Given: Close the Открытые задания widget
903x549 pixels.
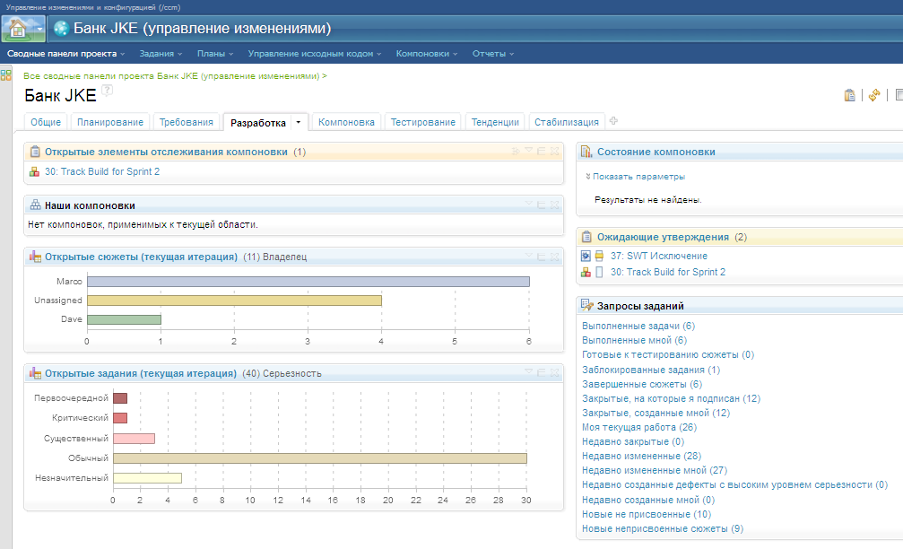Looking at the screenshot, I should 554,372.
